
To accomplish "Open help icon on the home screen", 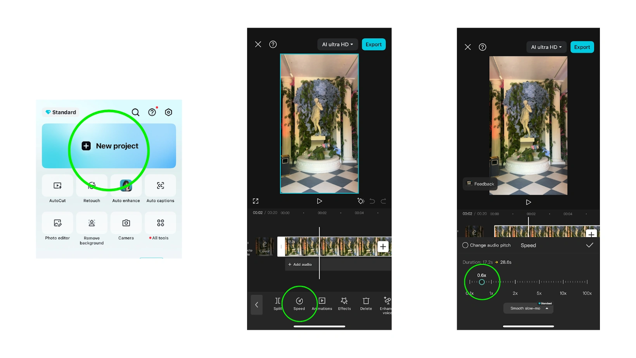I will [152, 112].
